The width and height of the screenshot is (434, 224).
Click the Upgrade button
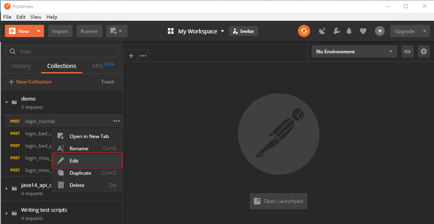pos(405,31)
